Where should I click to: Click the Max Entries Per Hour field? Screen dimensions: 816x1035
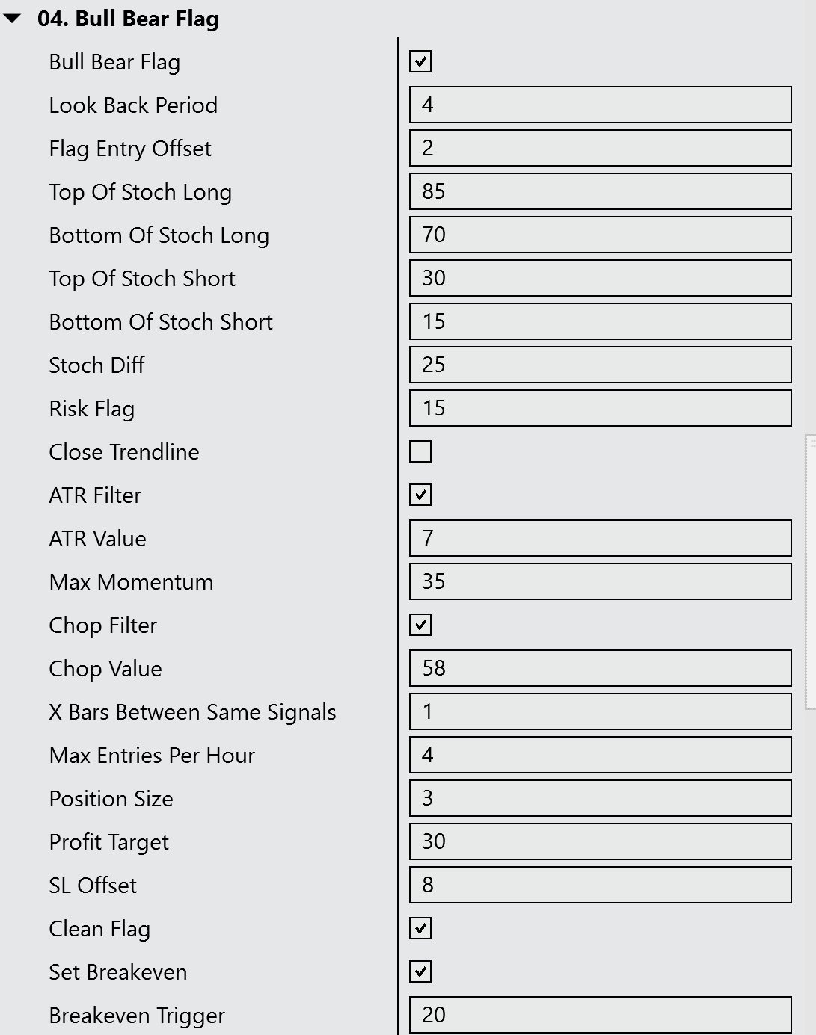click(600, 755)
